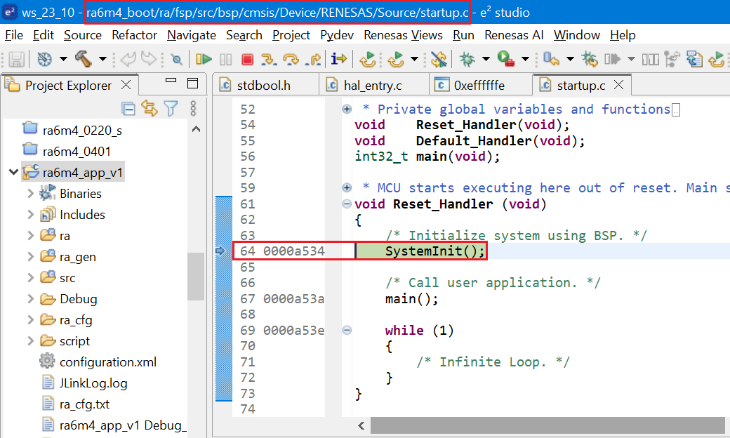Click restart icon with dropdown arrow
Image resolution: width=730 pixels, height=438 pixels.
[x=396, y=59]
